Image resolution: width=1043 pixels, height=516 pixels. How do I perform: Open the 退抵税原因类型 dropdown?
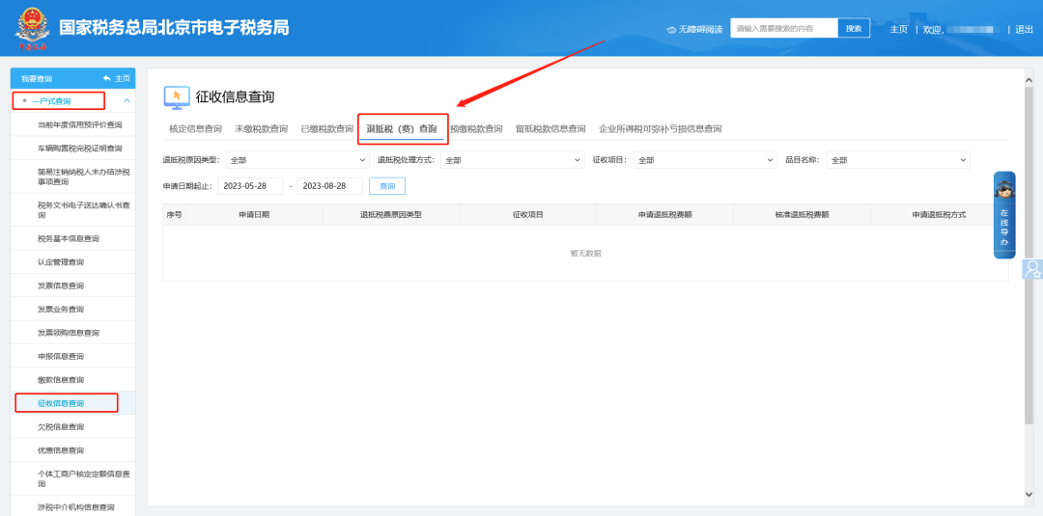tap(298, 160)
